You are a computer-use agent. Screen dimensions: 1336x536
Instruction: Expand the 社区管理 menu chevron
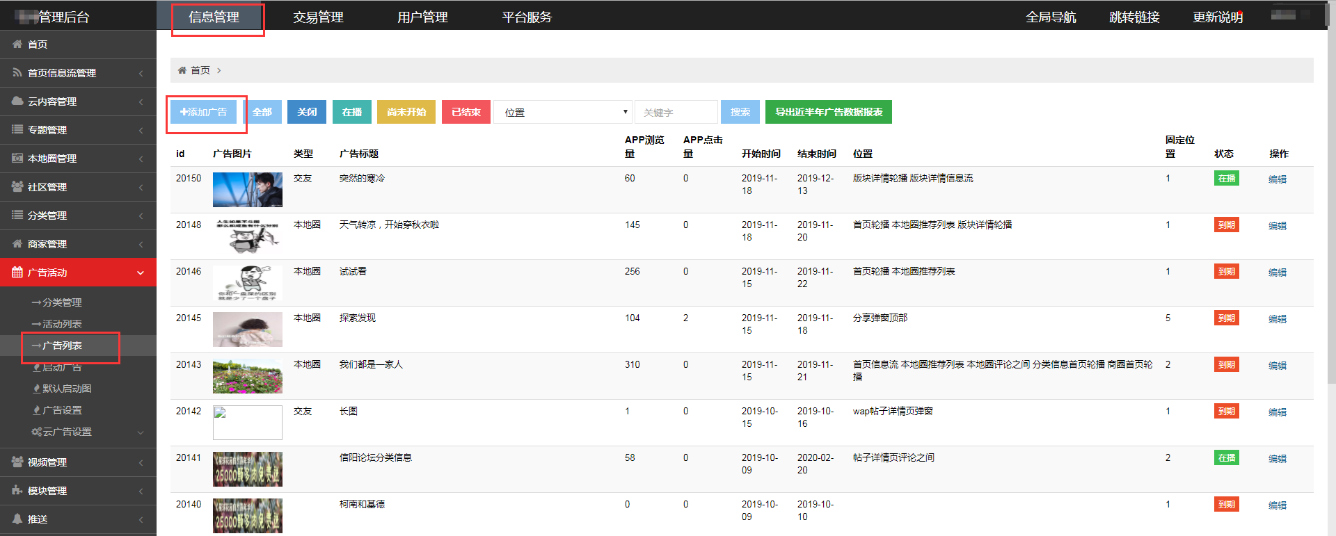coord(141,187)
